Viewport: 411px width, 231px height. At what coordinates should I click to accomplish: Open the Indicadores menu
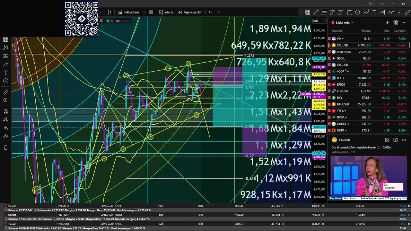click(x=128, y=12)
